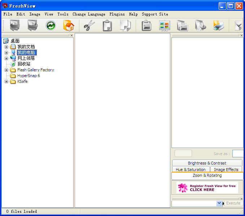Close the left folder tree panel
The height and width of the screenshot is (216, 245).
tap(71, 35)
